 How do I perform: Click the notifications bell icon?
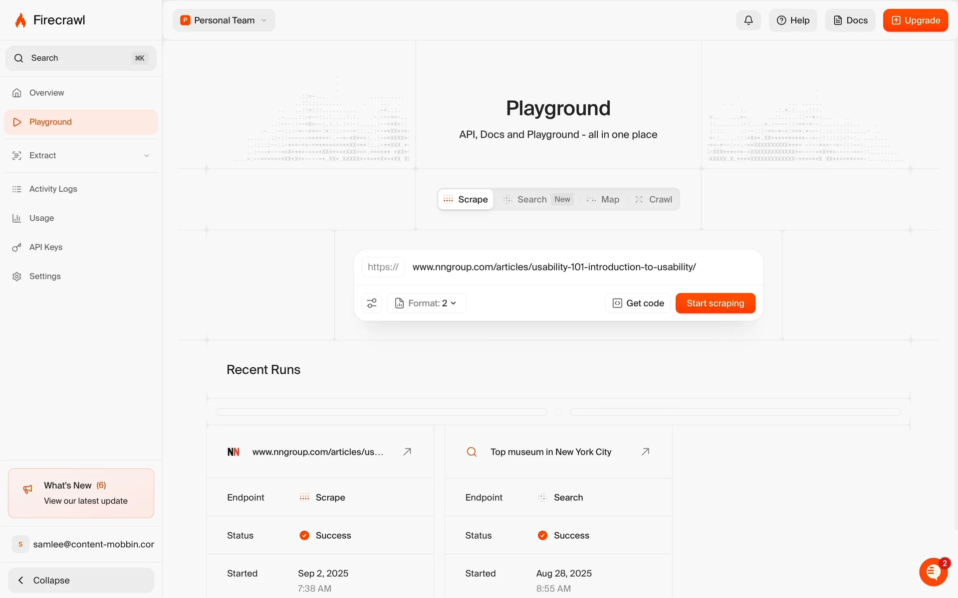pyautogui.click(x=748, y=20)
